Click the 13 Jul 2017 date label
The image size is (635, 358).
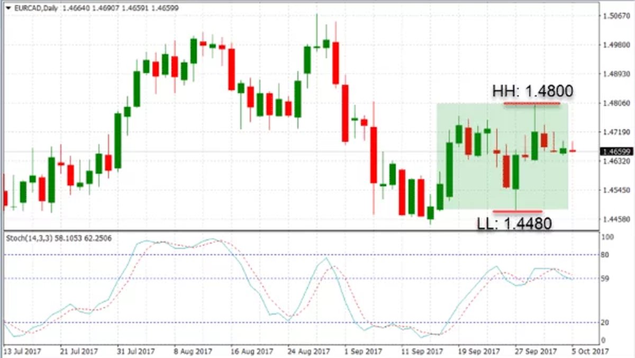click(21, 351)
